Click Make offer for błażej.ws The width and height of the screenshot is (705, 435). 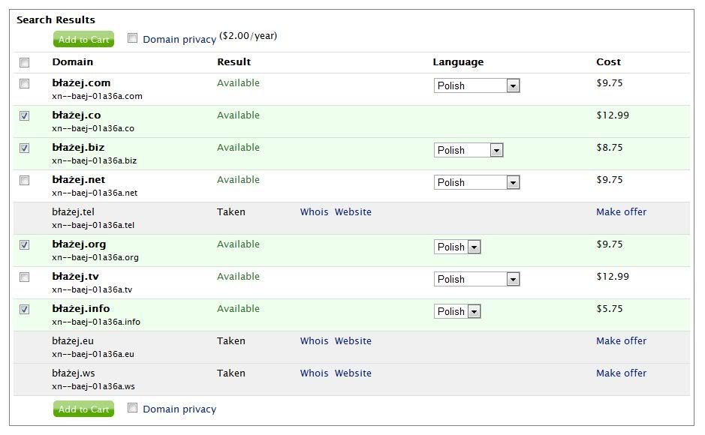pos(621,373)
